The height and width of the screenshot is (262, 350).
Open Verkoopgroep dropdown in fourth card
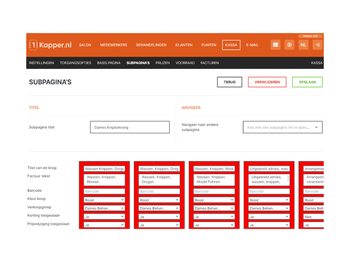point(269,208)
